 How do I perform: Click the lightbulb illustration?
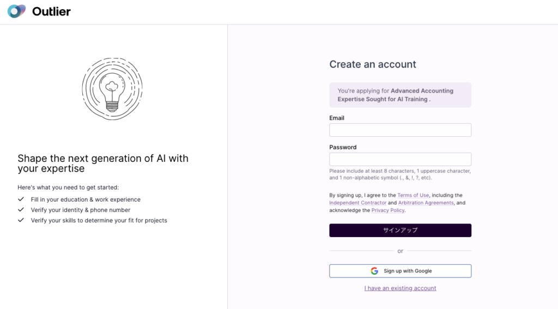tap(112, 89)
